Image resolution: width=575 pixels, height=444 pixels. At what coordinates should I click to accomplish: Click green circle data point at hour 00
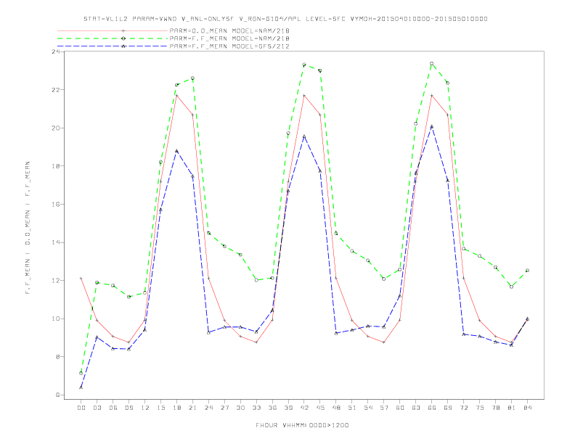pos(81,374)
